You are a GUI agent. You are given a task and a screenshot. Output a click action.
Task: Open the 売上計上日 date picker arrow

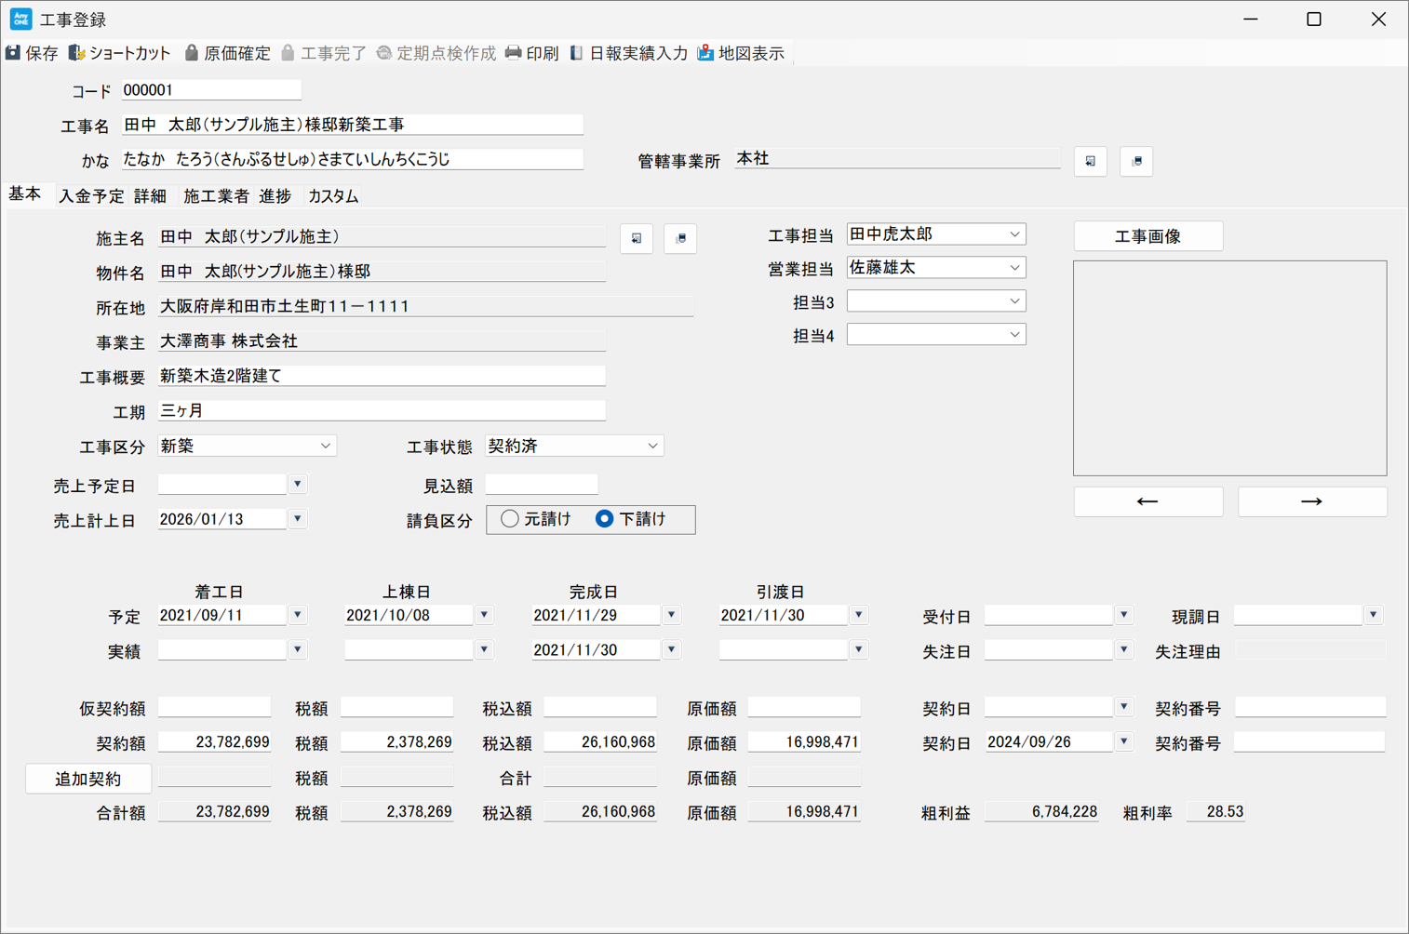(x=298, y=519)
